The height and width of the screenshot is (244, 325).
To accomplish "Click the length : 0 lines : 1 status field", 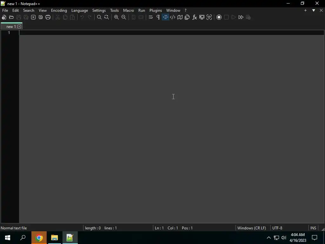I will [118, 228].
